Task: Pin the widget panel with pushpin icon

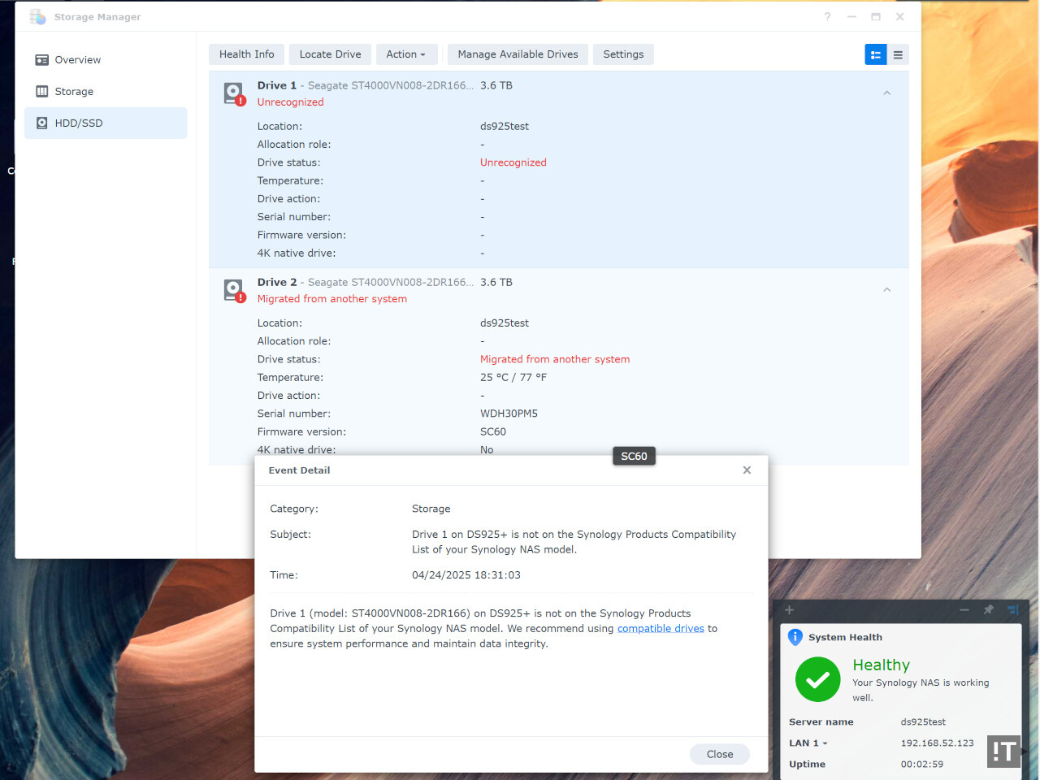Action: point(988,609)
